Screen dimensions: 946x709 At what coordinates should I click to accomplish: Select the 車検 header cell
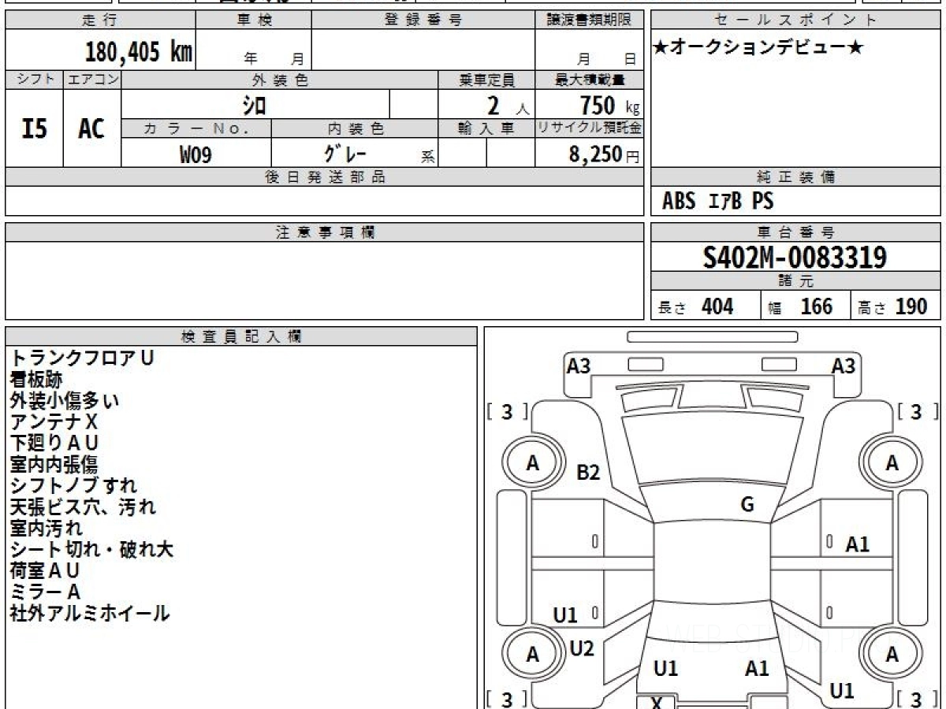pyautogui.click(x=254, y=20)
